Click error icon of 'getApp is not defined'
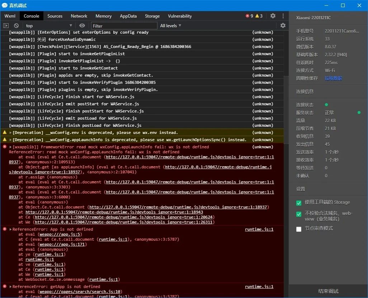This screenshot has width=368, height=298. (4, 286)
